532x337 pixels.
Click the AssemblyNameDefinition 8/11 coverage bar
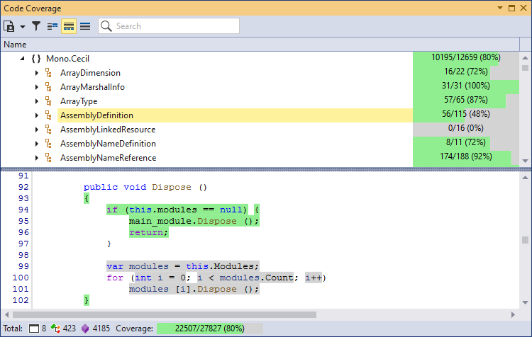pos(466,144)
